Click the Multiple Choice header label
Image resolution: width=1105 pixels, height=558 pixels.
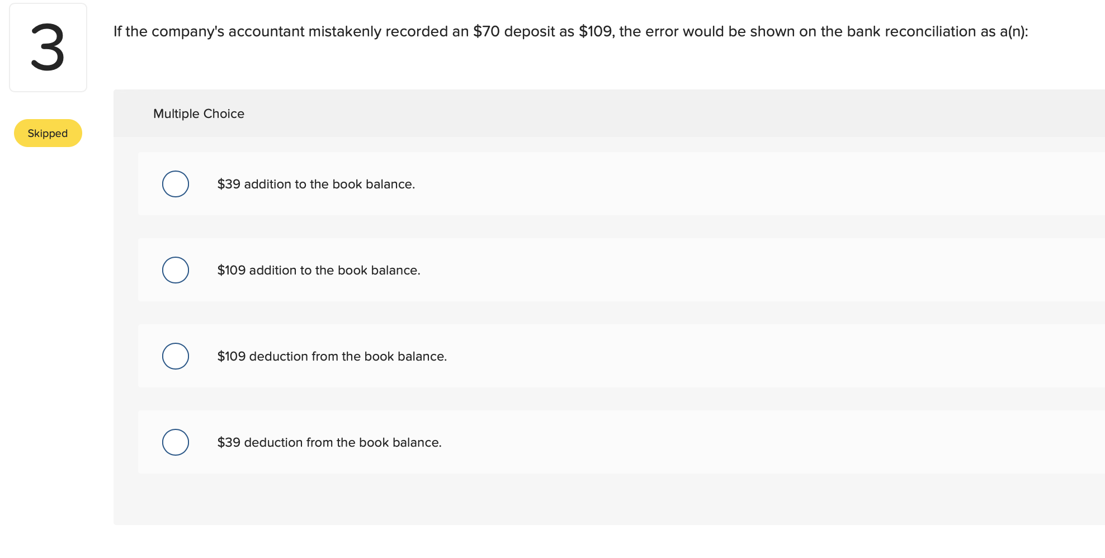(199, 114)
